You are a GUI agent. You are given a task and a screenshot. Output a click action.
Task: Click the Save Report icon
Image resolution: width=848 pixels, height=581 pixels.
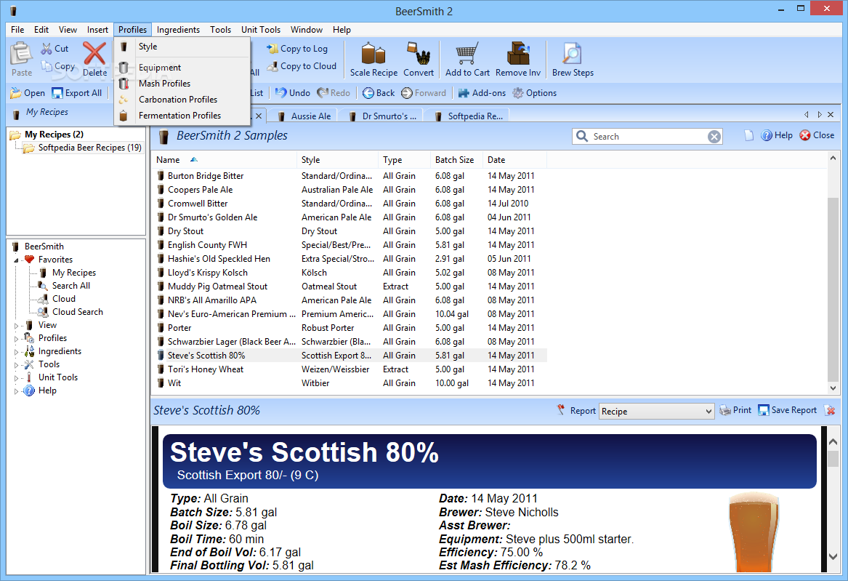tap(764, 411)
